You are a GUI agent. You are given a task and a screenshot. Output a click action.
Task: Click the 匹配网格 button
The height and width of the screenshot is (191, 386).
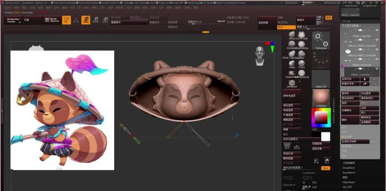coord(267,22)
